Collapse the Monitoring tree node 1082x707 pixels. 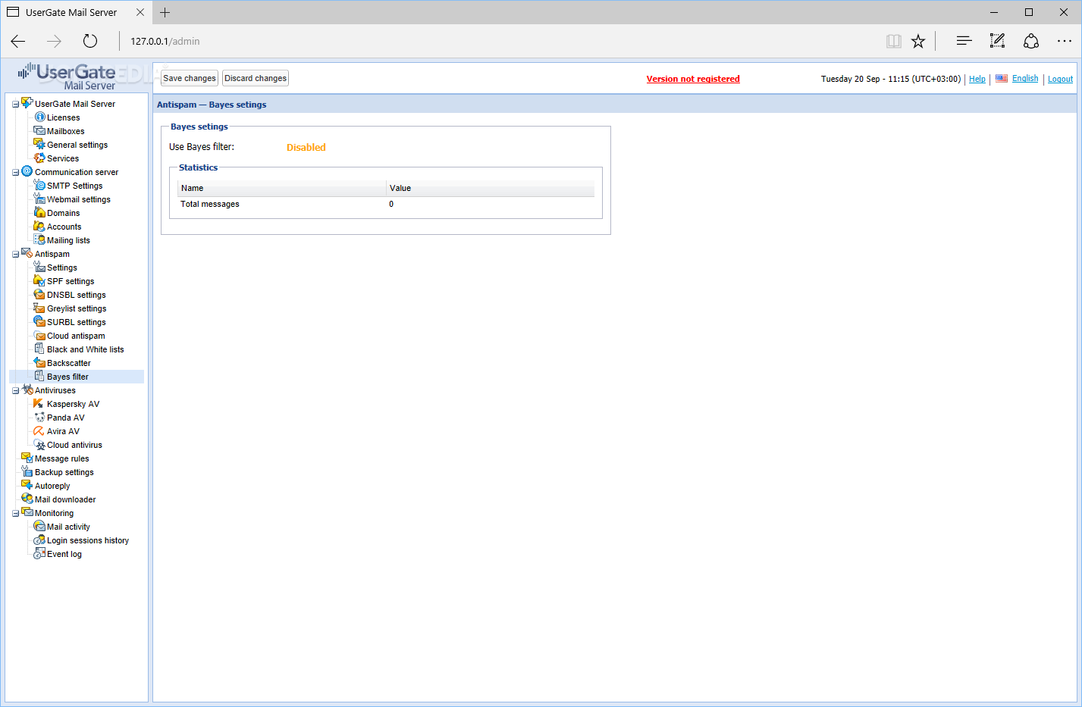(x=15, y=514)
